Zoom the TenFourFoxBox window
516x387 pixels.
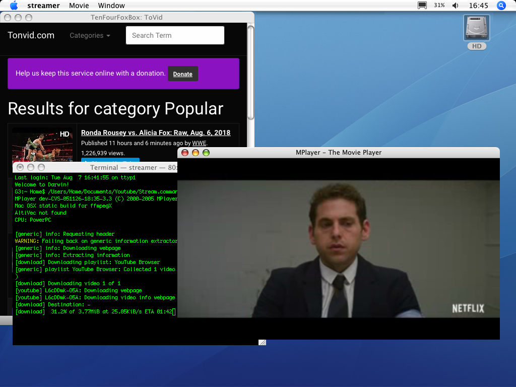[x=29, y=18]
